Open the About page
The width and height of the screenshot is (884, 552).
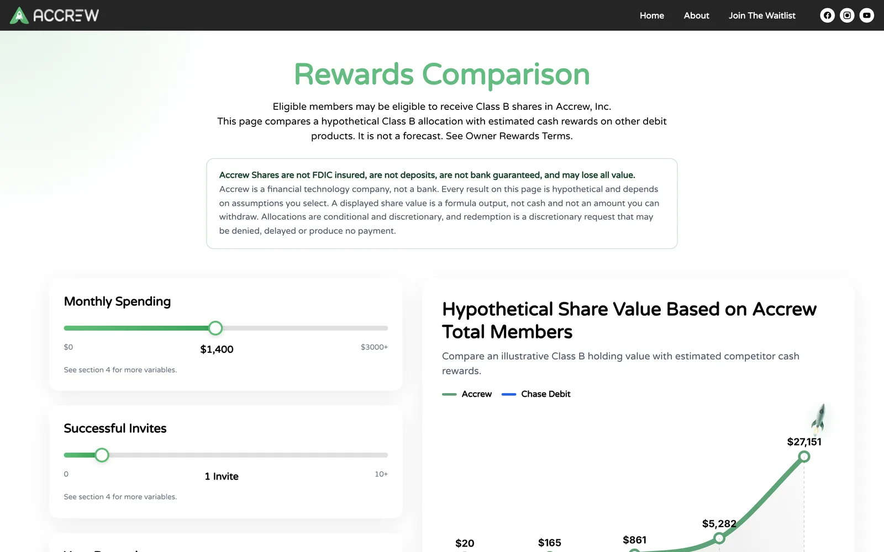click(x=696, y=15)
